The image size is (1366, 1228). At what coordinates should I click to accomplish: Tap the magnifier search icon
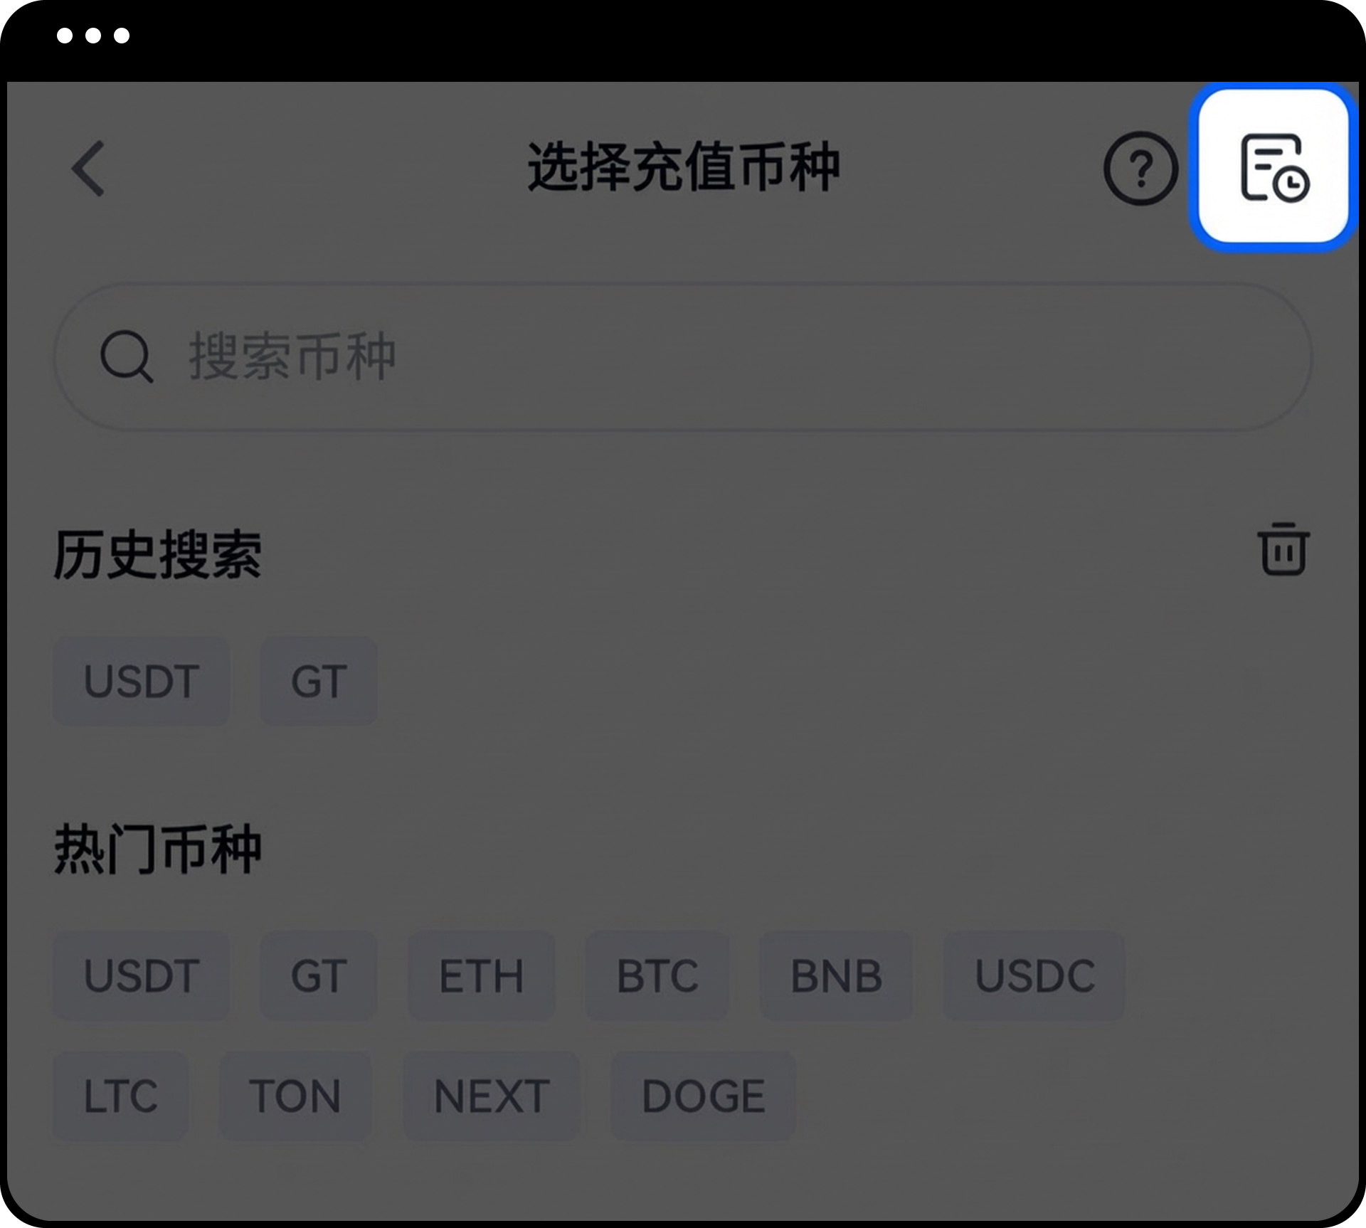[126, 356]
